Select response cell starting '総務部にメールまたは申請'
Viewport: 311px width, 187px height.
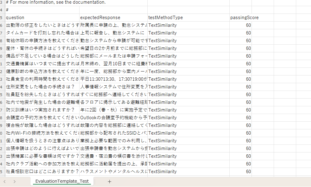coord(113,56)
